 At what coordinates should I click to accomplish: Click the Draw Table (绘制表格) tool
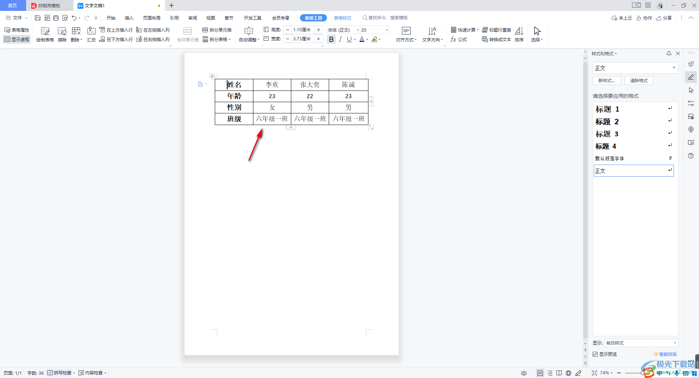[x=45, y=35]
